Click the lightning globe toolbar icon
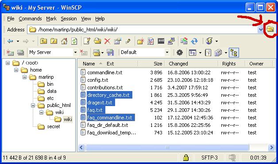Viewport: 278px width, 164px height. pyautogui.click(x=209, y=41)
